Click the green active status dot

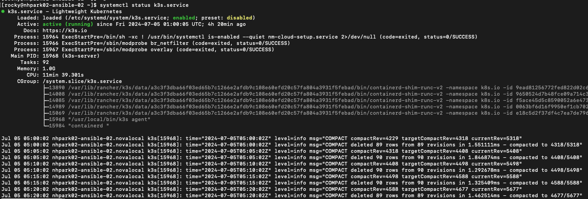tap(3, 10)
